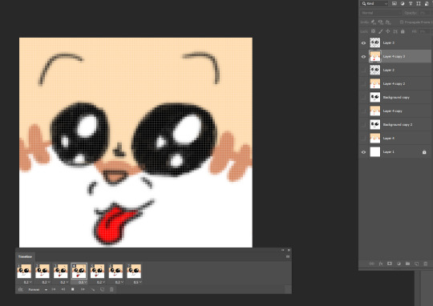The image size is (433, 306).
Task: Select animation frame 7 thumbnail
Action: pyautogui.click(x=134, y=271)
